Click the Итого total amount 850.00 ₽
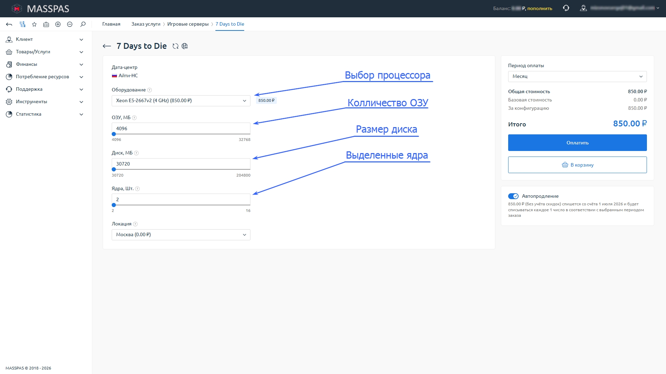This screenshot has width=666, height=374. 630,124
